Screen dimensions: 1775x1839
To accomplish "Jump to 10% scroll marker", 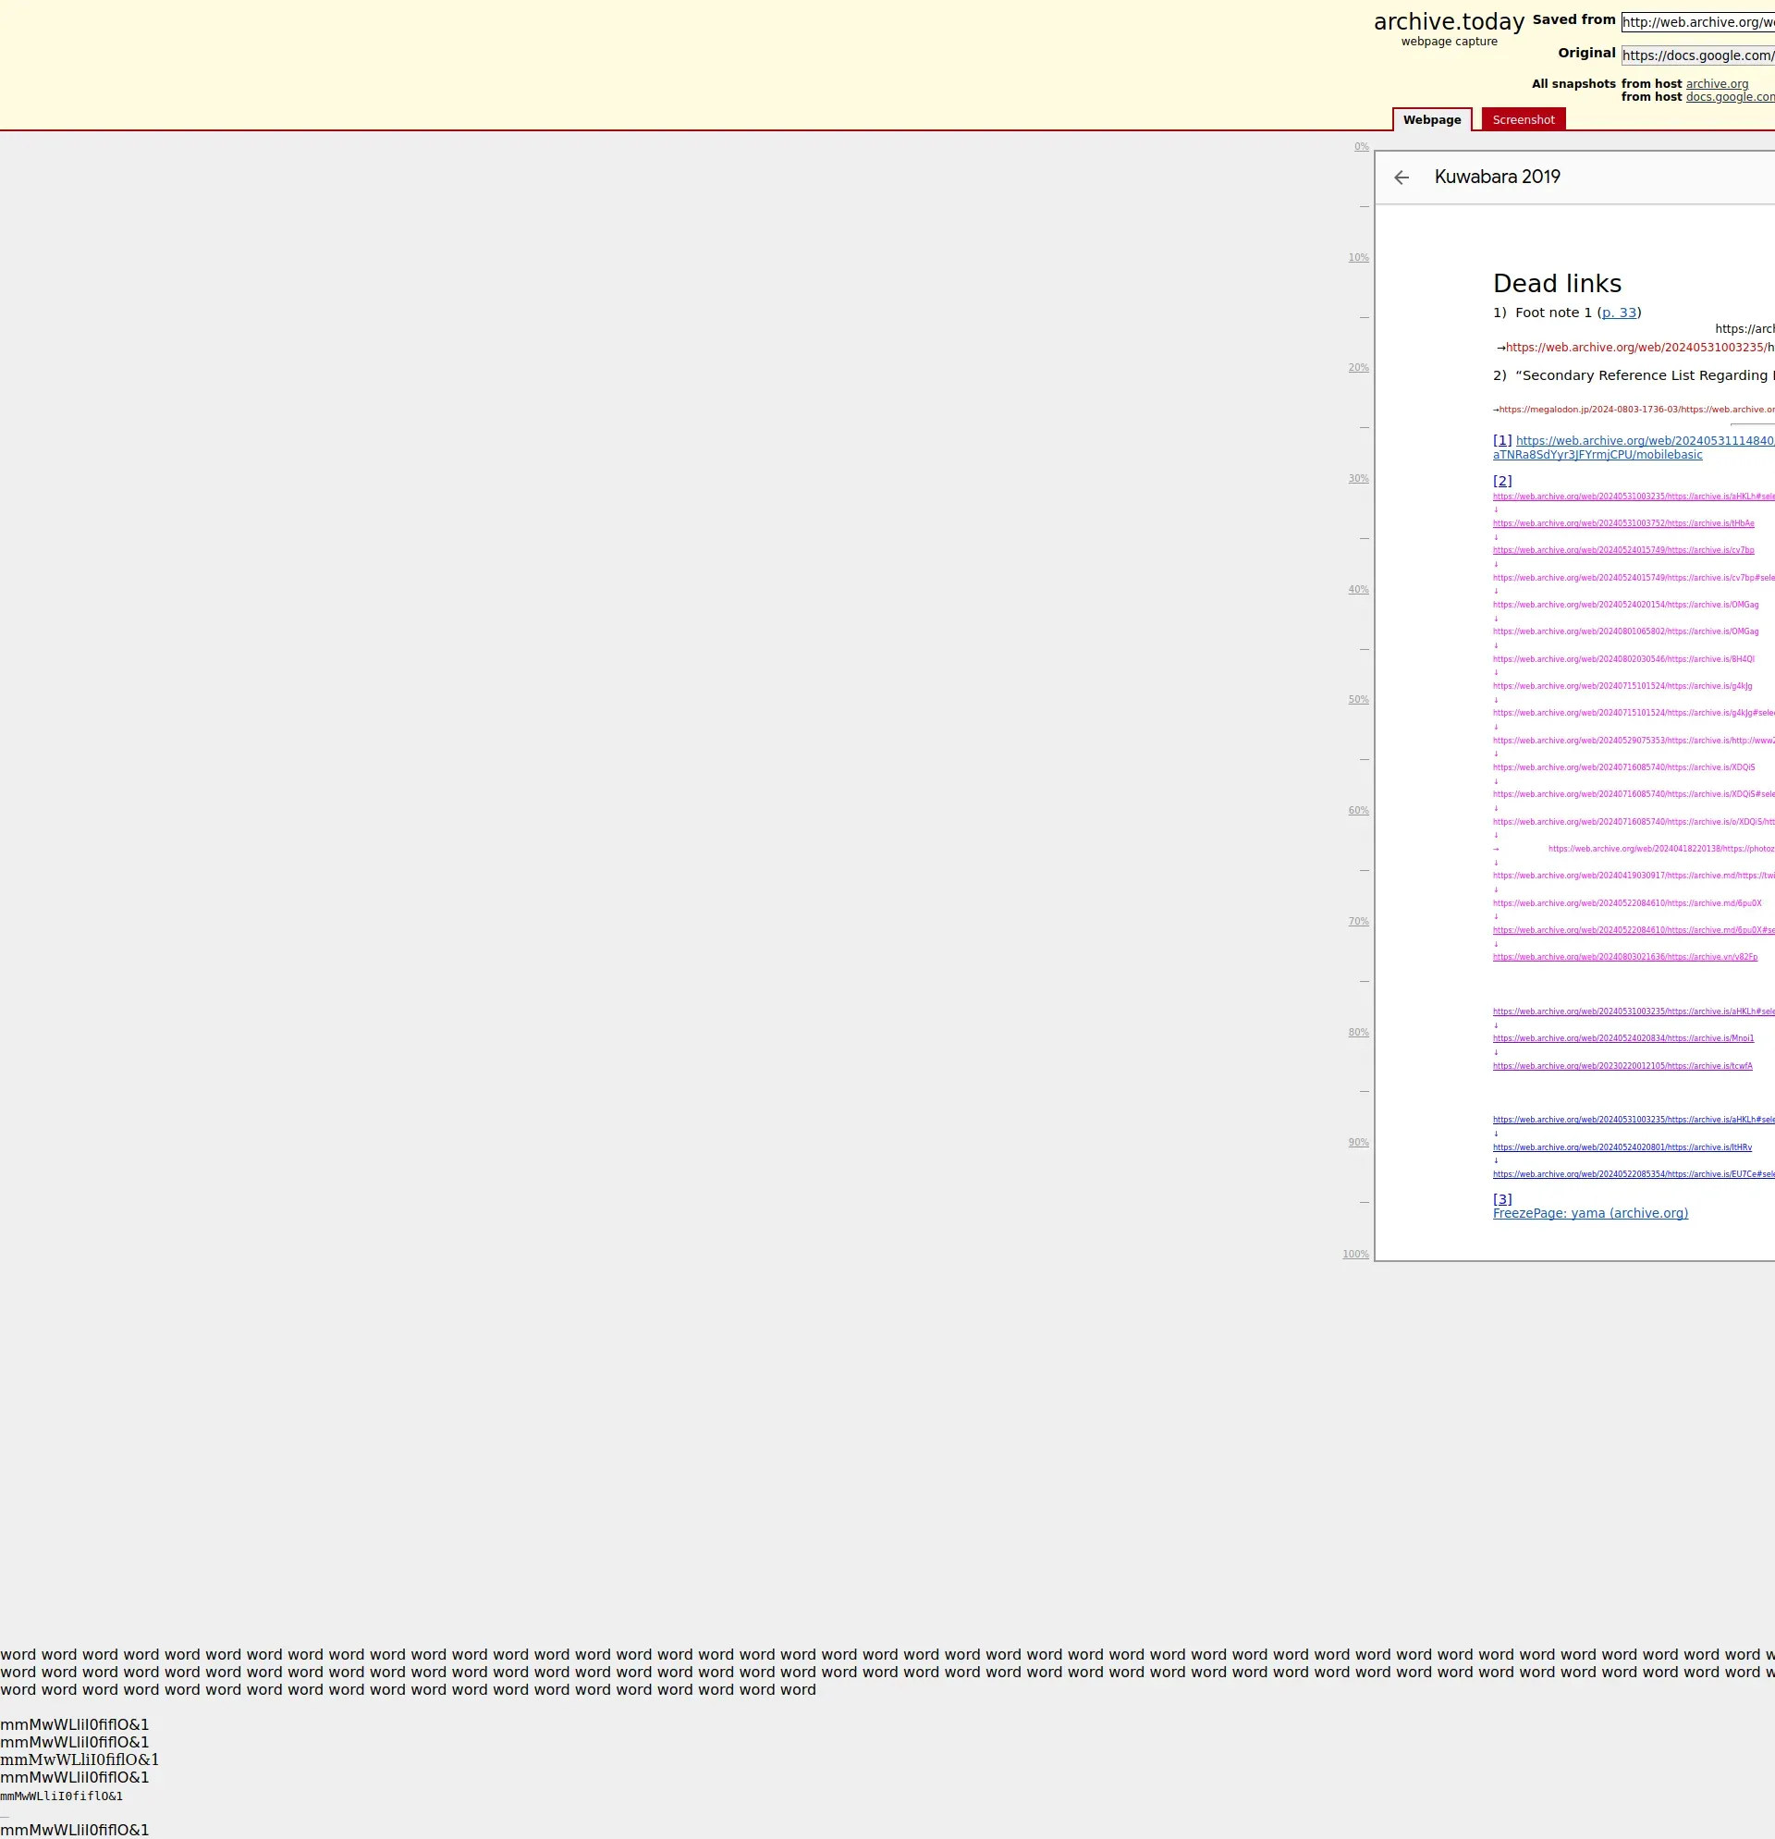I will point(1358,257).
